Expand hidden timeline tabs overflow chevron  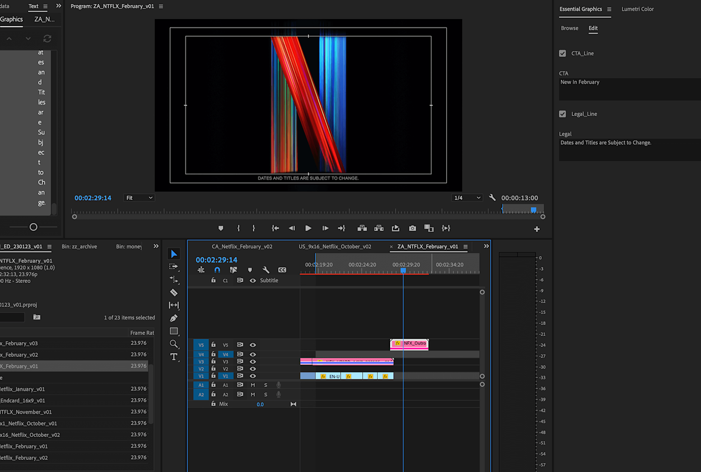click(x=486, y=246)
